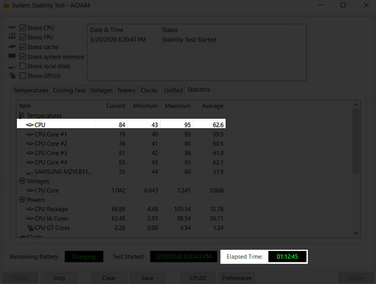Toggle the Stress cache checkbox

23,46
